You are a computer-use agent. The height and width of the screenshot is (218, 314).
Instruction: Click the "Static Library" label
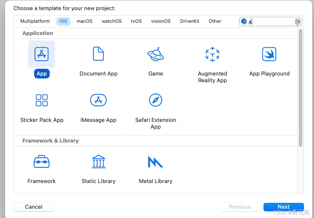[98, 181]
